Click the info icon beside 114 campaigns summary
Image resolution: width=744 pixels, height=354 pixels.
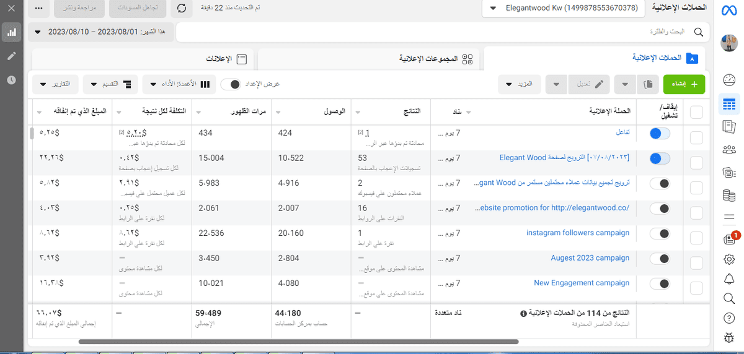(523, 314)
